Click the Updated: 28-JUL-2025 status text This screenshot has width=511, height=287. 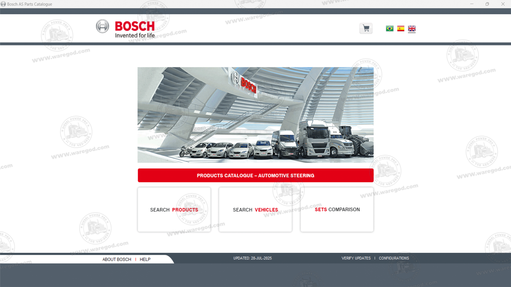(253, 258)
